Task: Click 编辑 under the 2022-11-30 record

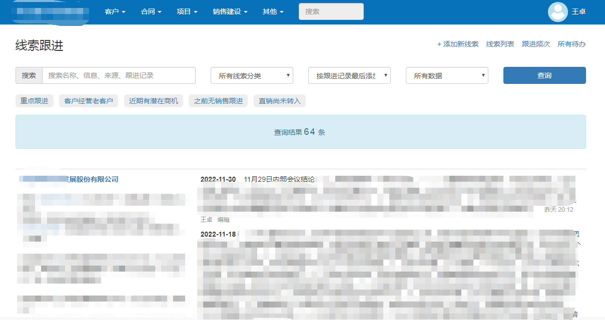Action: 223,220
